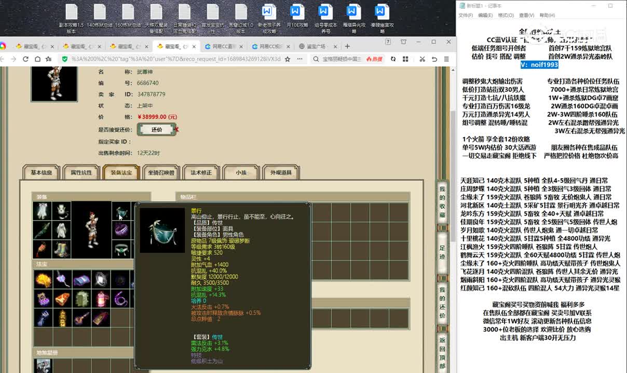Image resolution: width=627 pixels, height=373 pixels.
Task: Switch to the 属性抗性 tab
Action: pyautogui.click(x=81, y=173)
